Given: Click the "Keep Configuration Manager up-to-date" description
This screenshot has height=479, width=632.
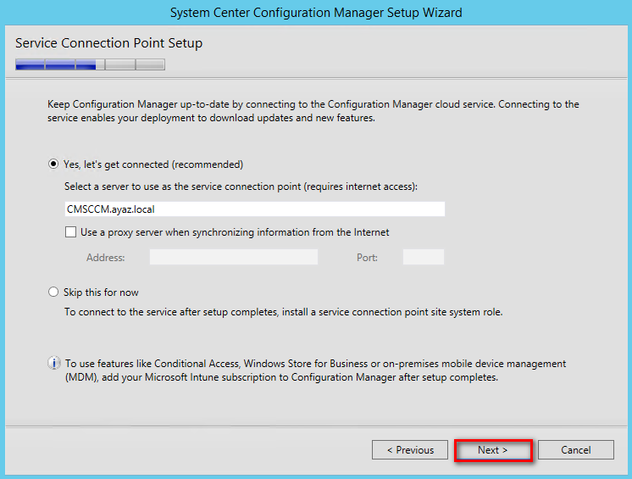Looking at the screenshot, I should [x=313, y=111].
